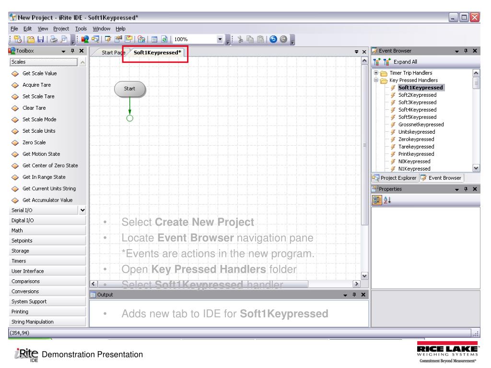Close the Toolbox panel
491x368 pixels.
click(82, 51)
